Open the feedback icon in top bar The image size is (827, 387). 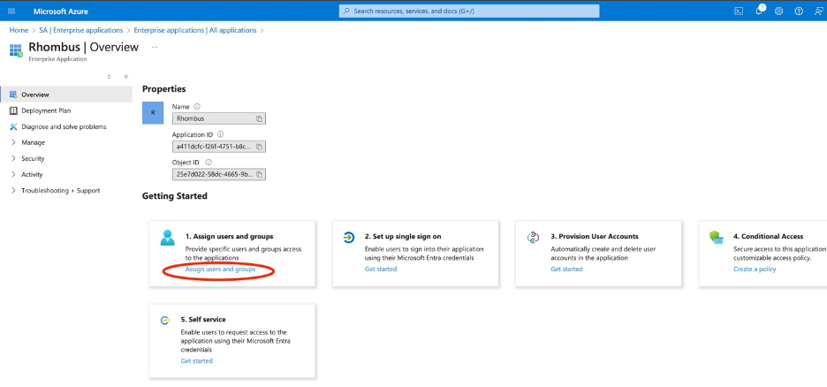click(x=818, y=11)
